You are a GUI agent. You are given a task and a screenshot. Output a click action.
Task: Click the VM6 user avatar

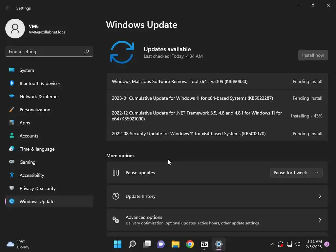coord(15,29)
